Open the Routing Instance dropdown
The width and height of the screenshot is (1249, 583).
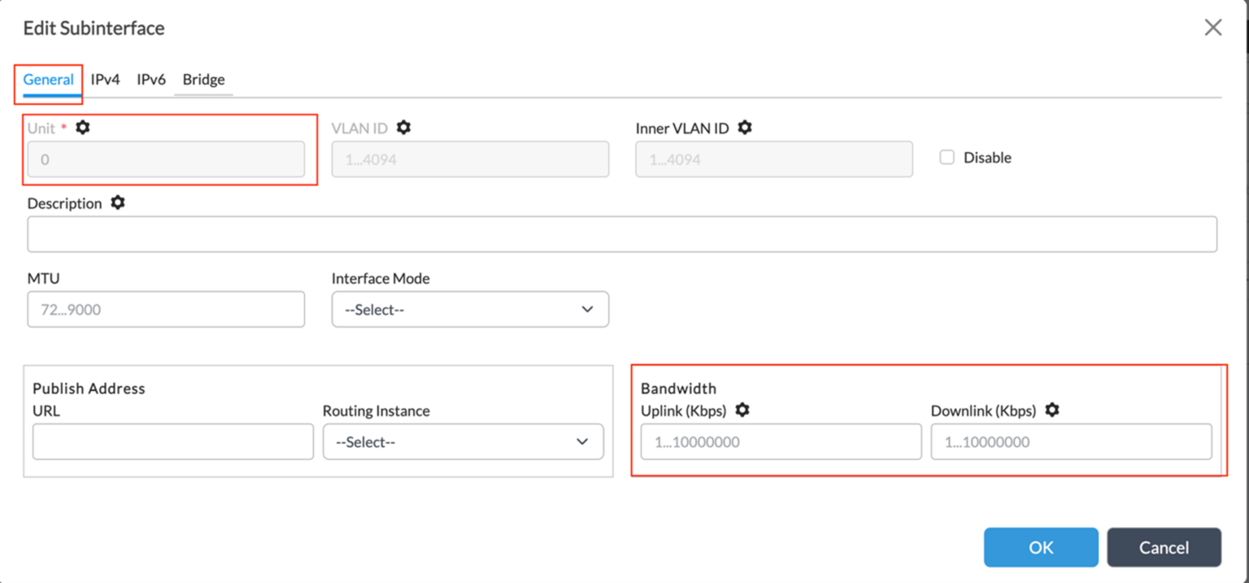pos(463,442)
